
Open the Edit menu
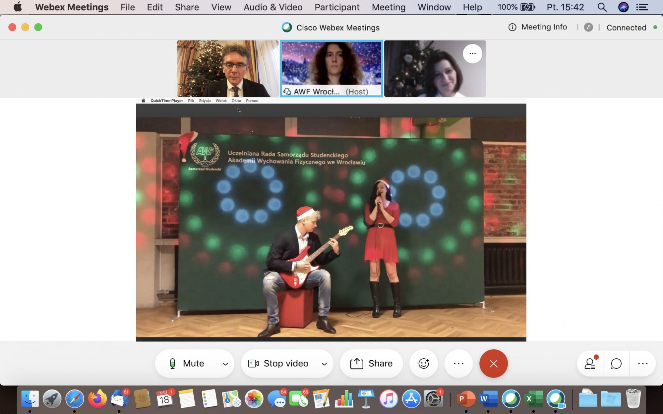tap(155, 7)
